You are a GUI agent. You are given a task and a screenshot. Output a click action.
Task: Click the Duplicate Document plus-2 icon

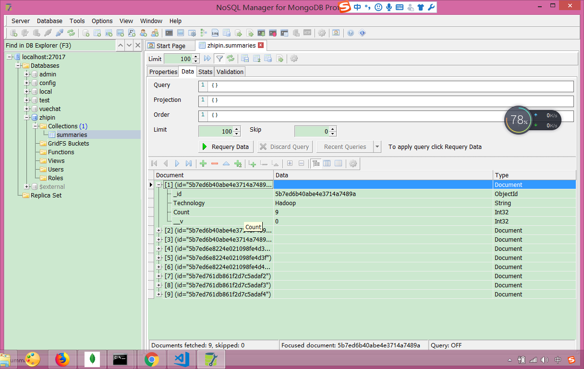[x=238, y=164]
